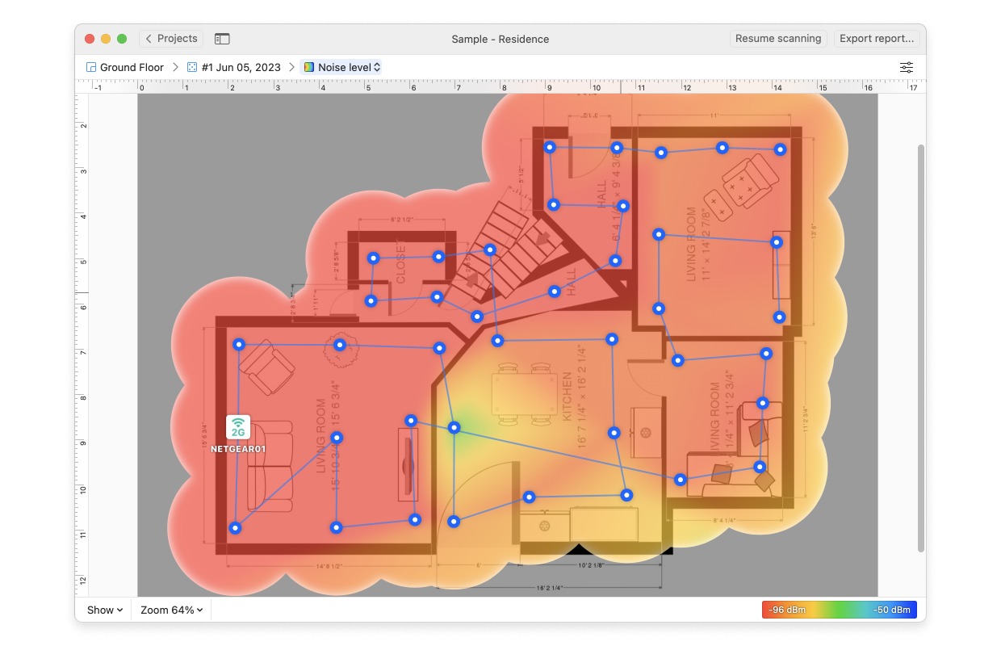
Task: Click the heatmap icon next to Noise level
Action: [309, 67]
